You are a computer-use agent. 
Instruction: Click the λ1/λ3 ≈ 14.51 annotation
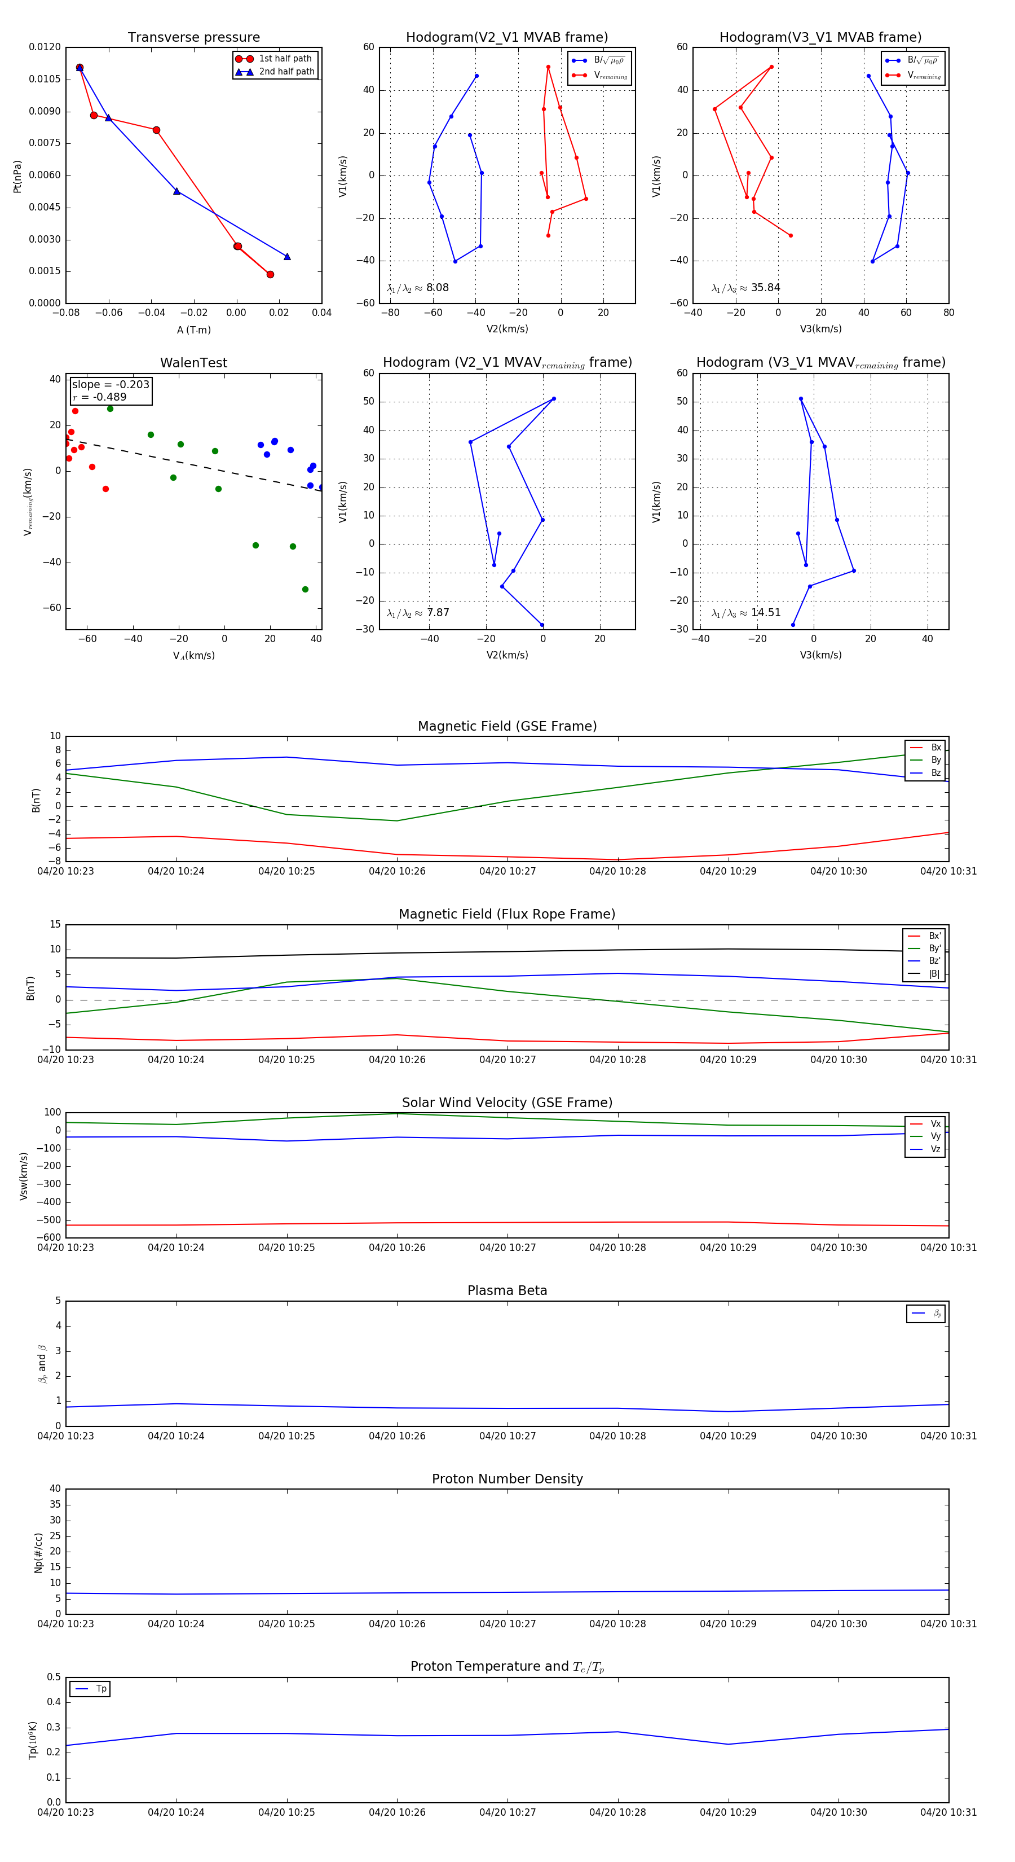pos(746,613)
